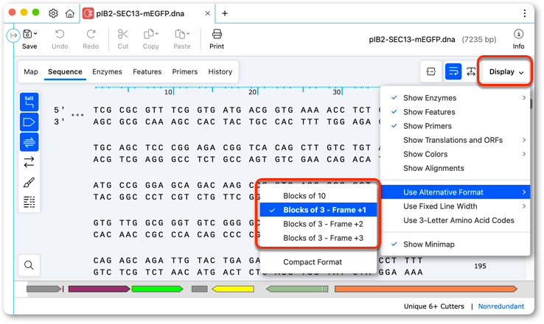
Task: Switch to the Map tab
Action: click(31, 71)
